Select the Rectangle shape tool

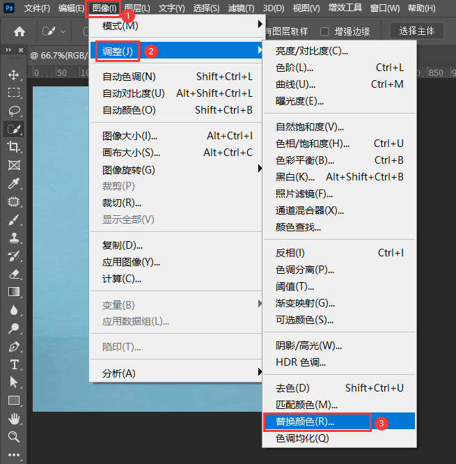point(14,401)
